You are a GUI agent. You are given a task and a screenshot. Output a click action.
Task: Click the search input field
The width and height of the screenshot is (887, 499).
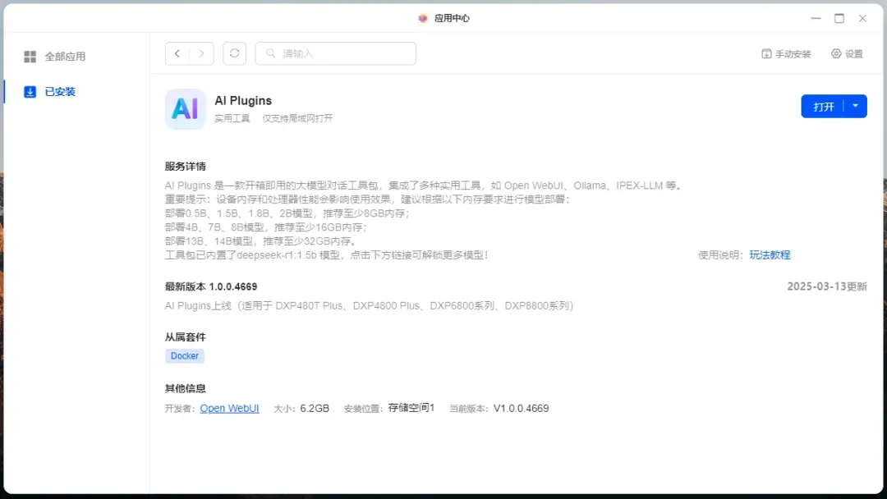click(335, 53)
